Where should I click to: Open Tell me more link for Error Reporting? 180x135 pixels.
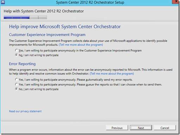coord(112,74)
